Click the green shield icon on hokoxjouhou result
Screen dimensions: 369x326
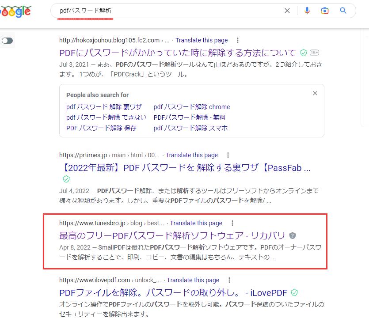click(304, 53)
